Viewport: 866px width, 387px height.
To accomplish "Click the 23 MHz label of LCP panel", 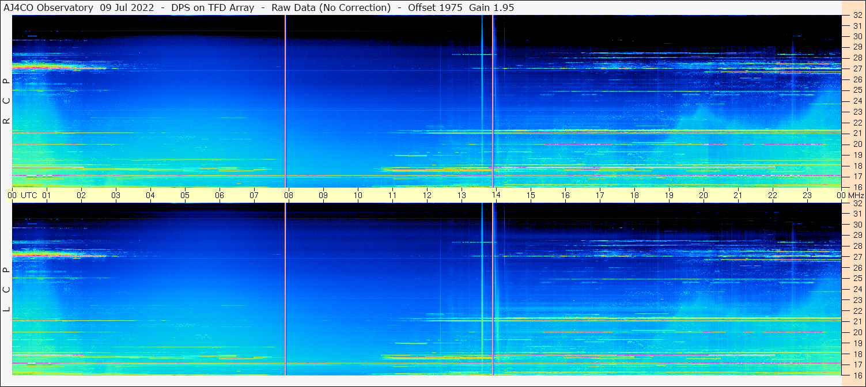I will point(857,300).
